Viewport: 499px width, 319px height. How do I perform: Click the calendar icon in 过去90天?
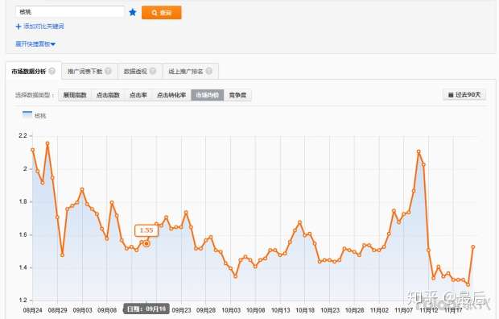pyautogui.click(x=451, y=95)
